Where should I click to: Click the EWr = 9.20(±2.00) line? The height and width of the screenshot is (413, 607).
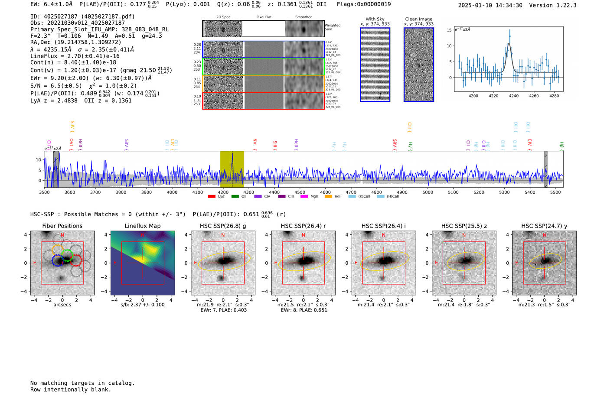pos(91,78)
